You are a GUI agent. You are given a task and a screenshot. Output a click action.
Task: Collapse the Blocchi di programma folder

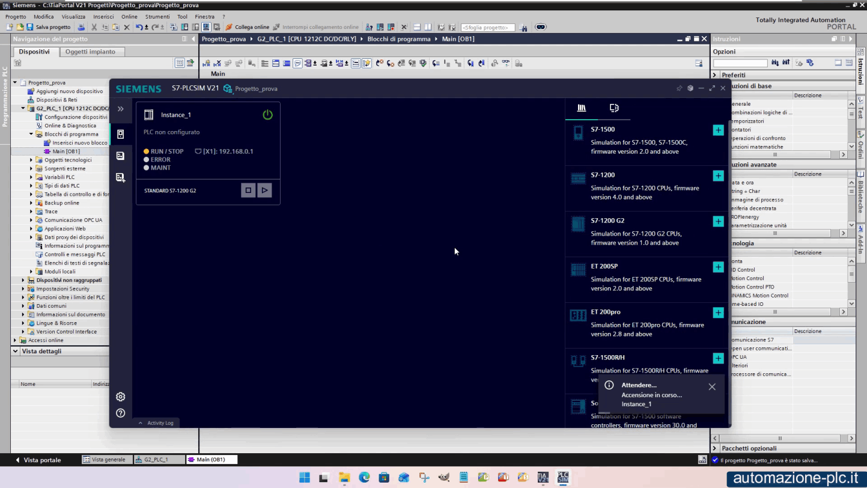[x=31, y=133]
